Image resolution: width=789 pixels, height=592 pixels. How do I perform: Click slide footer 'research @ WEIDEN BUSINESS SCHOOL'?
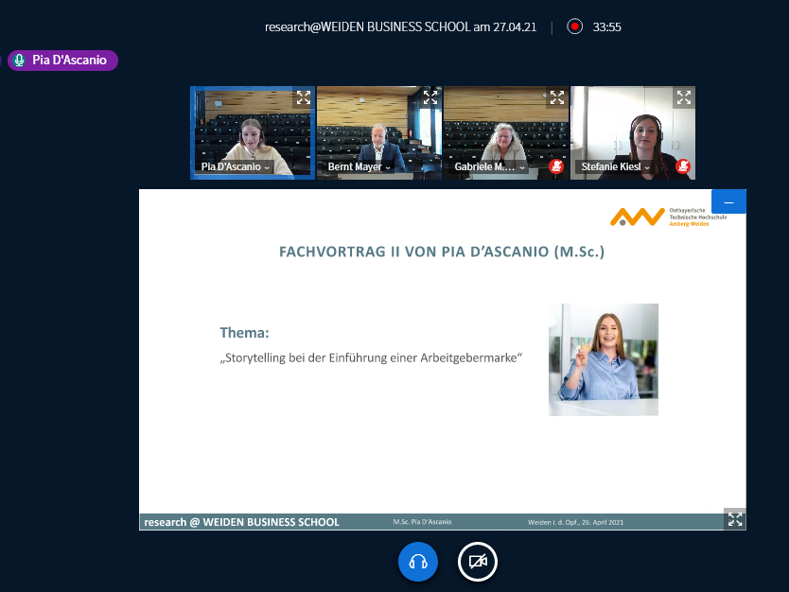tap(241, 522)
